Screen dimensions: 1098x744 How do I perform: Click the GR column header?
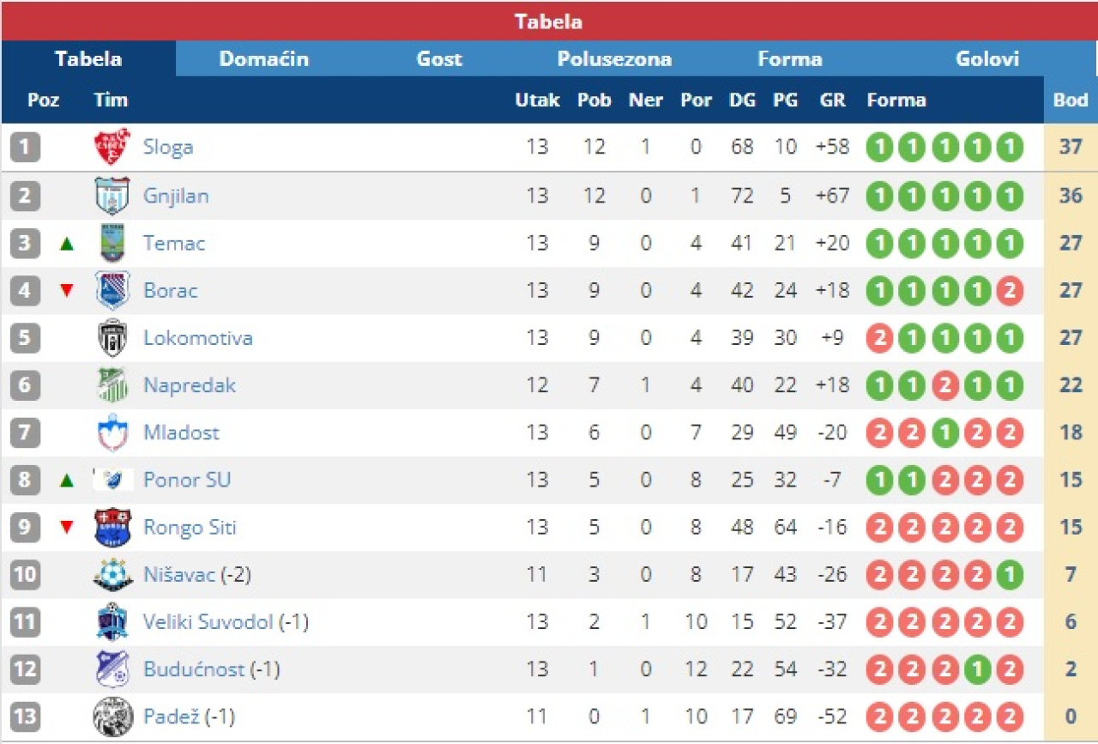(x=832, y=100)
